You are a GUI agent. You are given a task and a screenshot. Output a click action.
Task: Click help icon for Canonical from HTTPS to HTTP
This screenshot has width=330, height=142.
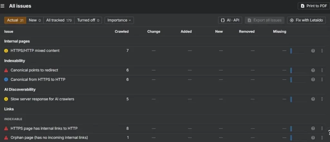click(x=313, y=80)
